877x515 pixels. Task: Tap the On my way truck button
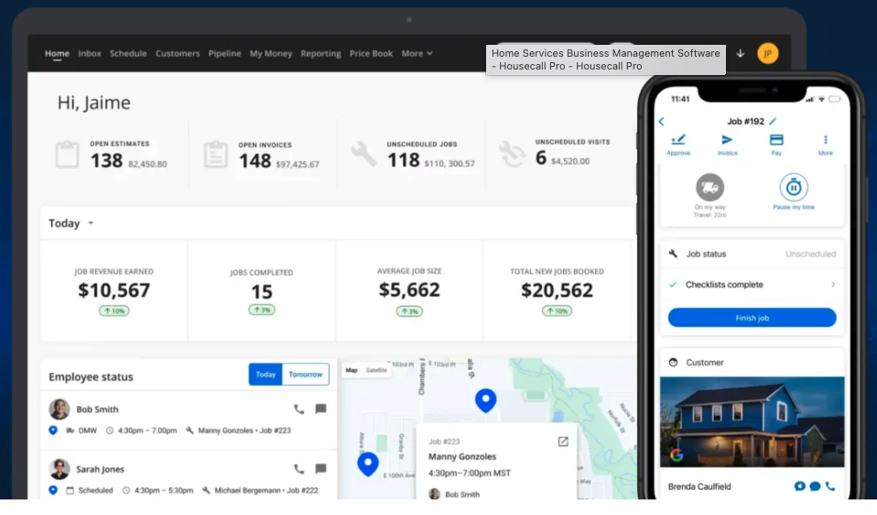click(x=709, y=188)
